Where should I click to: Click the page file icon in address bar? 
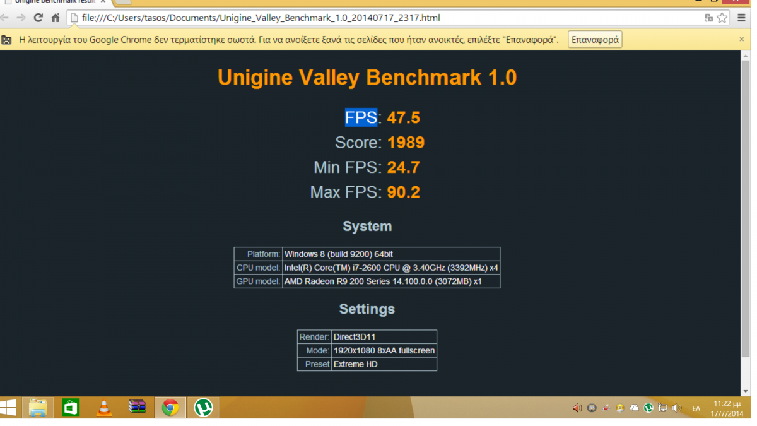click(74, 18)
